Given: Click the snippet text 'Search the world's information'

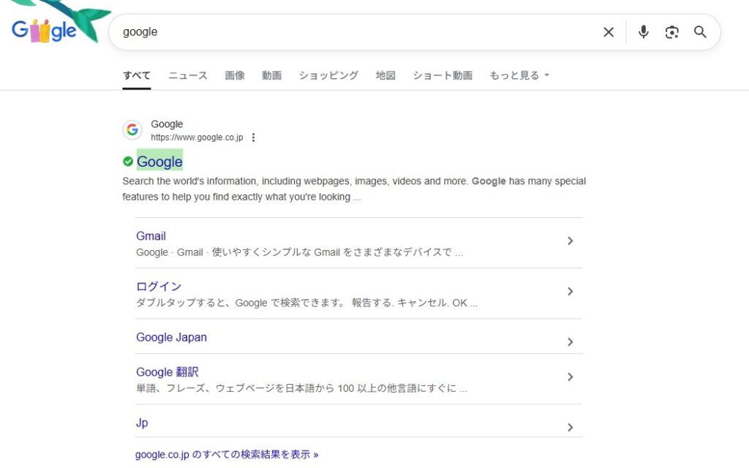Looking at the screenshot, I should 189,181.
